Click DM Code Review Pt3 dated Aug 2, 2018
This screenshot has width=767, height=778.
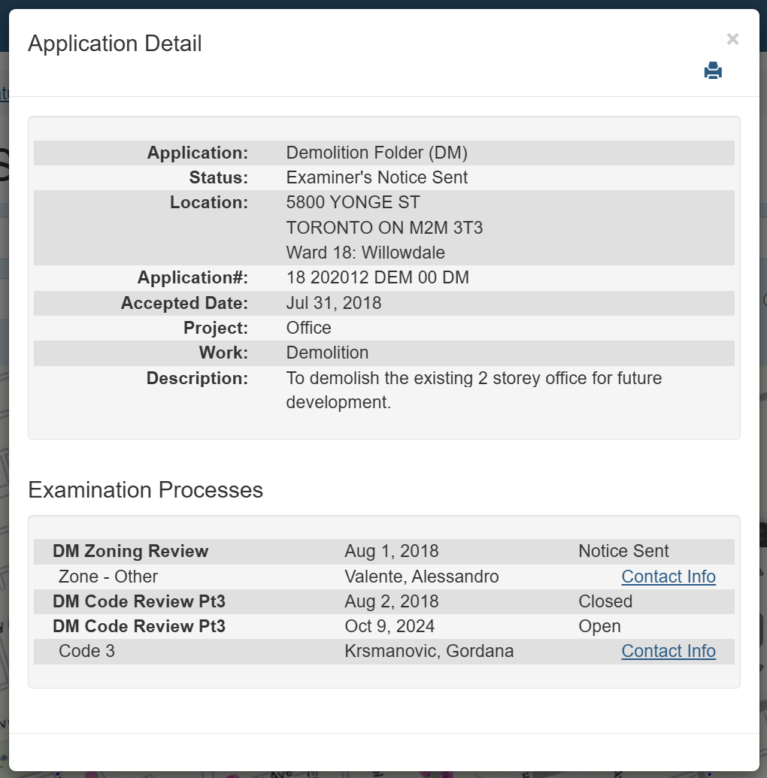pyautogui.click(x=139, y=601)
